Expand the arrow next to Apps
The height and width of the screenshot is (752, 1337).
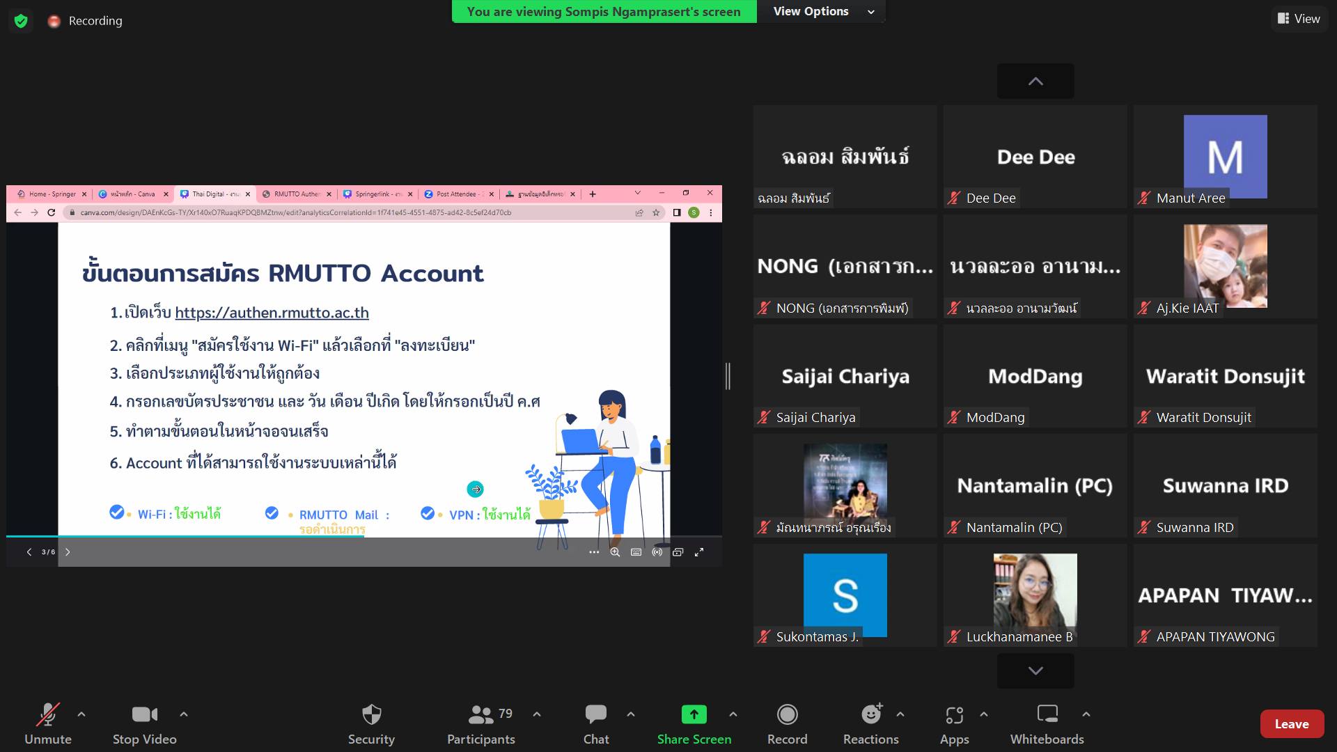[x=984, y=714]
